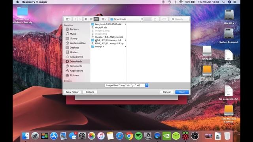
Task: Go back with the left arrow button
Action: (75, 19)
